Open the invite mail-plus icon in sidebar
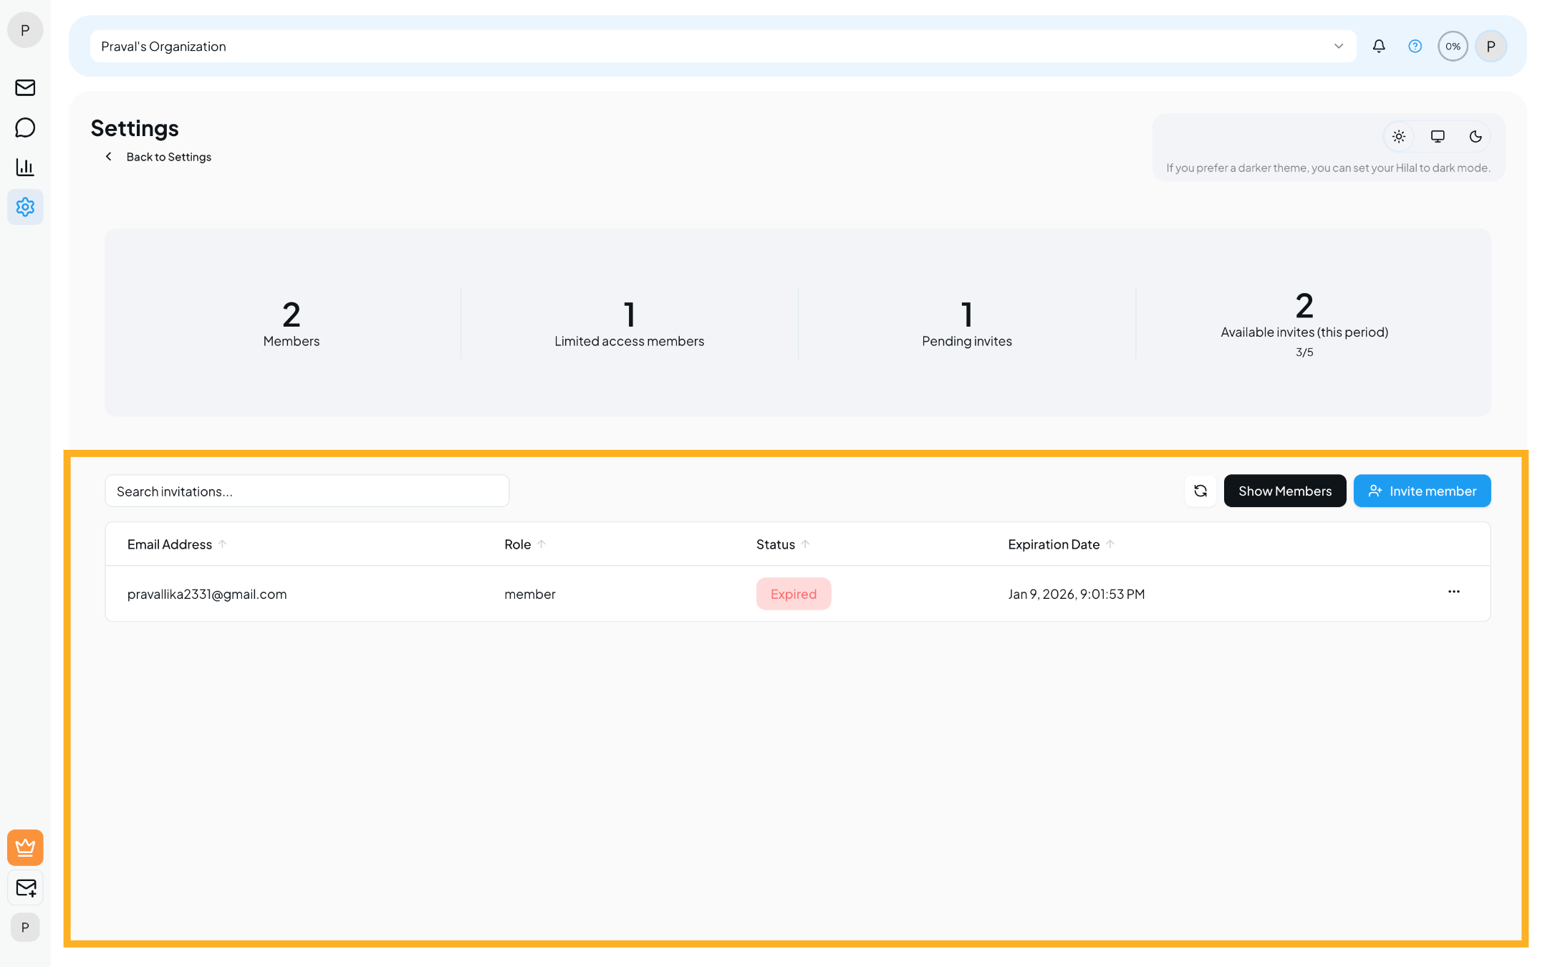 25,887
